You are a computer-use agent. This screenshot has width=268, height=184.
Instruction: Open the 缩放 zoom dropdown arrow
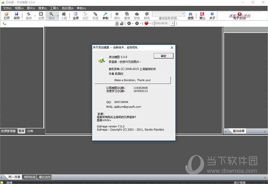[58, 16]
